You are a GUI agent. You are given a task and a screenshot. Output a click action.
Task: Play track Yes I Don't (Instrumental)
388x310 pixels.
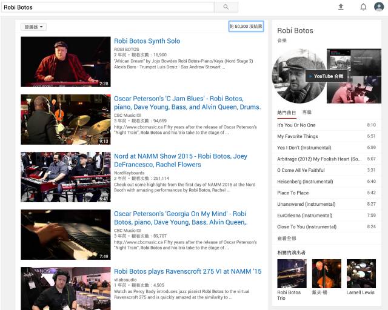(x=326, y=148)
